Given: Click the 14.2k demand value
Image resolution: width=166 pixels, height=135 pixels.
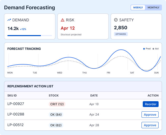Looking at the screenshot, I should [x=13, y=28].
